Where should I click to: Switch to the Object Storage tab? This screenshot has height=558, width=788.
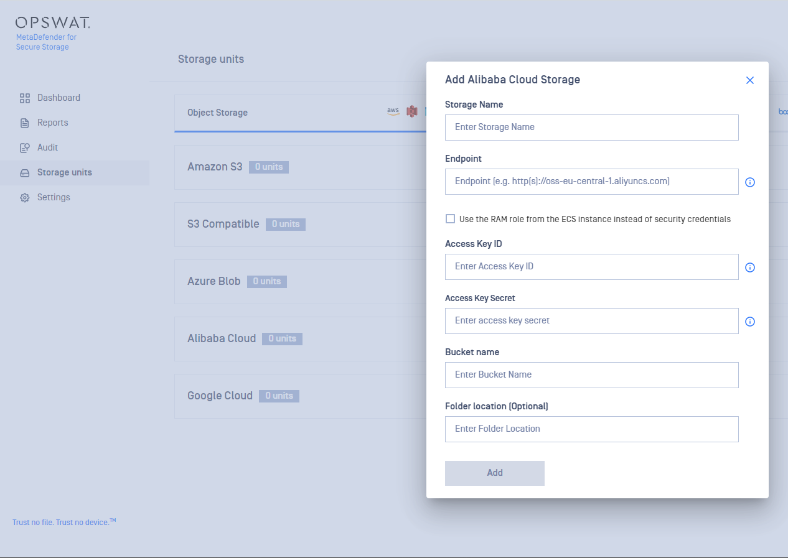217,113
